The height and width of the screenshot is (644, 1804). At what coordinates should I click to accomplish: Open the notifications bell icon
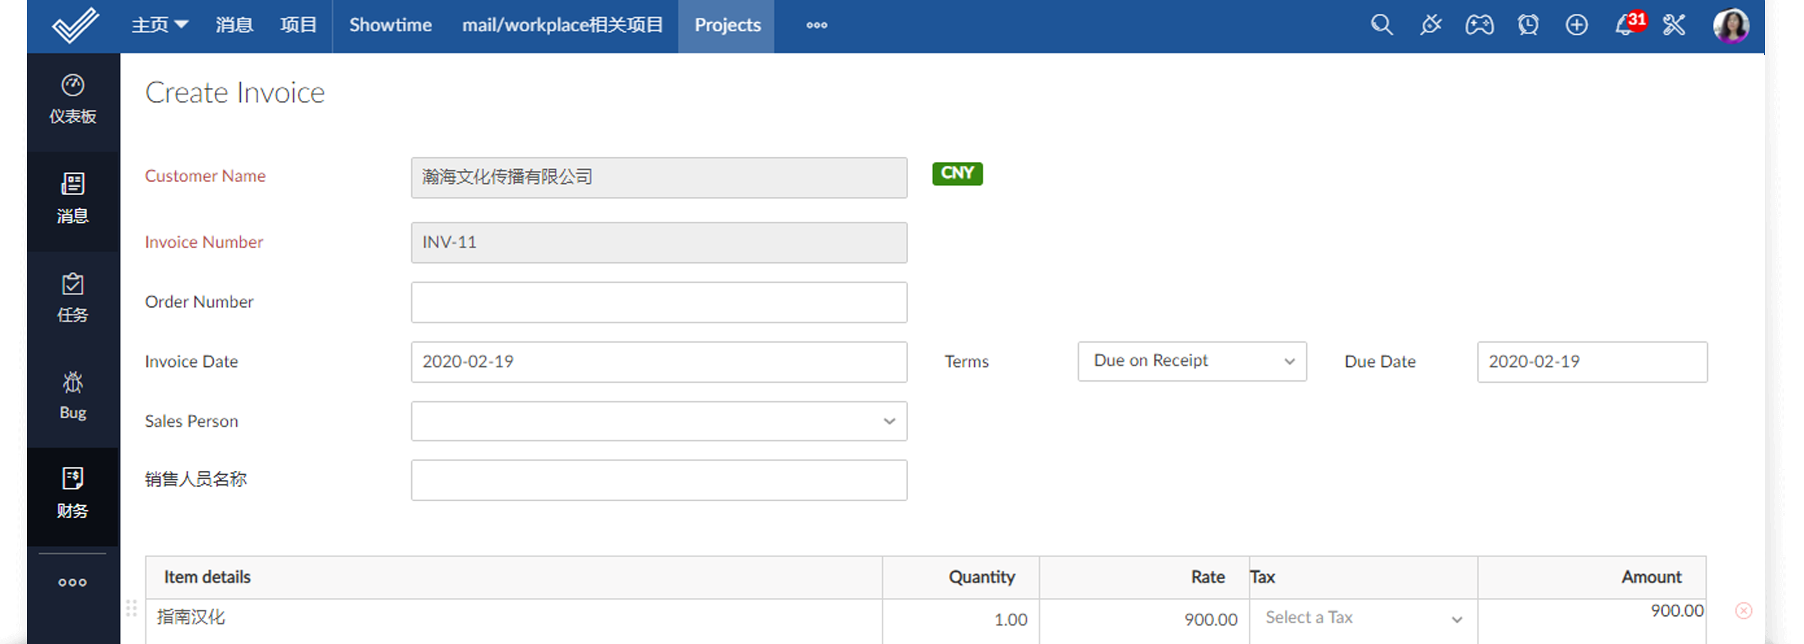click(x=1625, y=25)
